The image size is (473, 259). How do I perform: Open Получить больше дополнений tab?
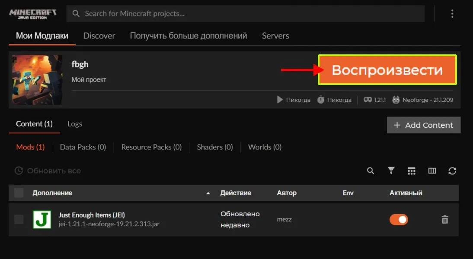pos(188,36)
